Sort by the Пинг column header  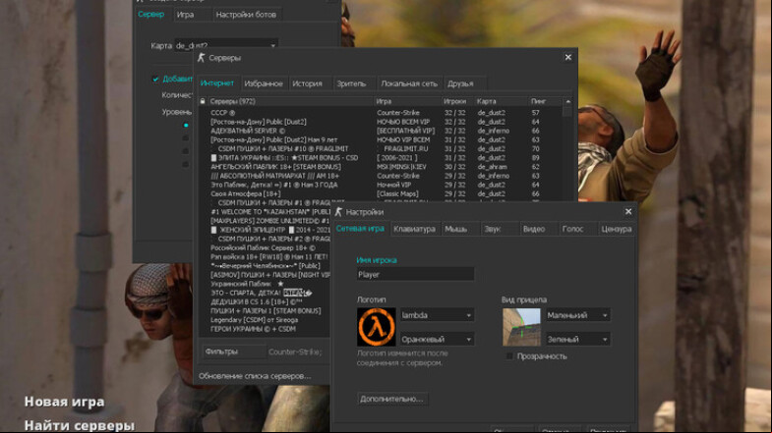click(545, 101)
